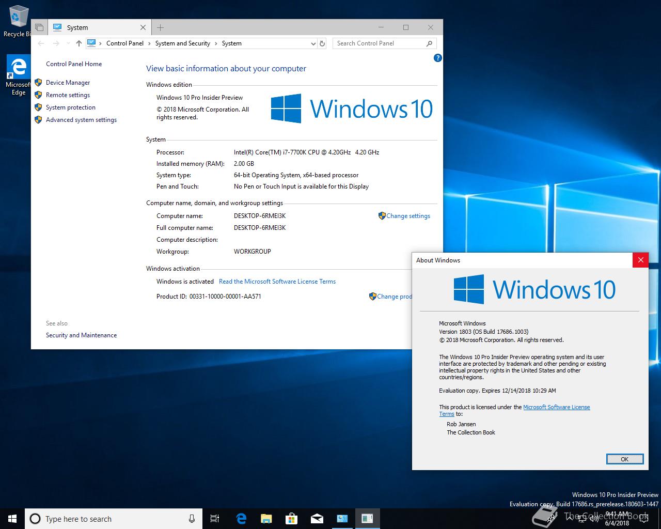Close the About Windows dialog
661x529 pixels.
(640, 260)
